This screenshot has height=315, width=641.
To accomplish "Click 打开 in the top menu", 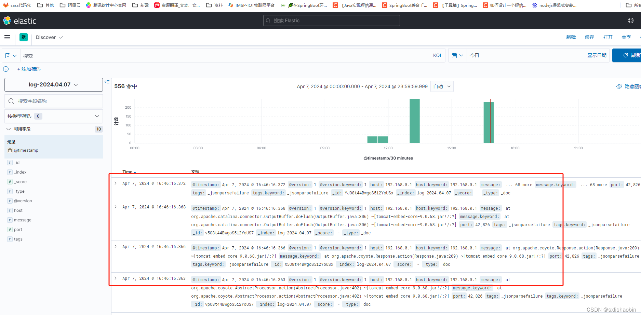I will click(x=608, y=37).
